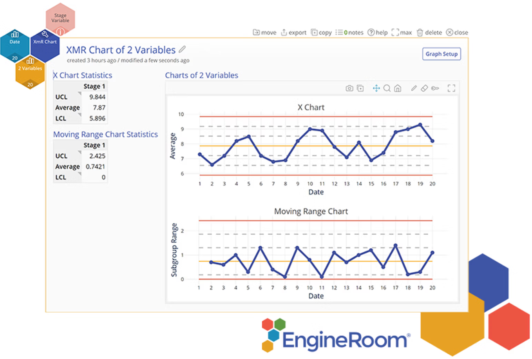Viewport: 532px width, 359px height.
Task: Reset axes with the home icon
Action: coord(398,88)
